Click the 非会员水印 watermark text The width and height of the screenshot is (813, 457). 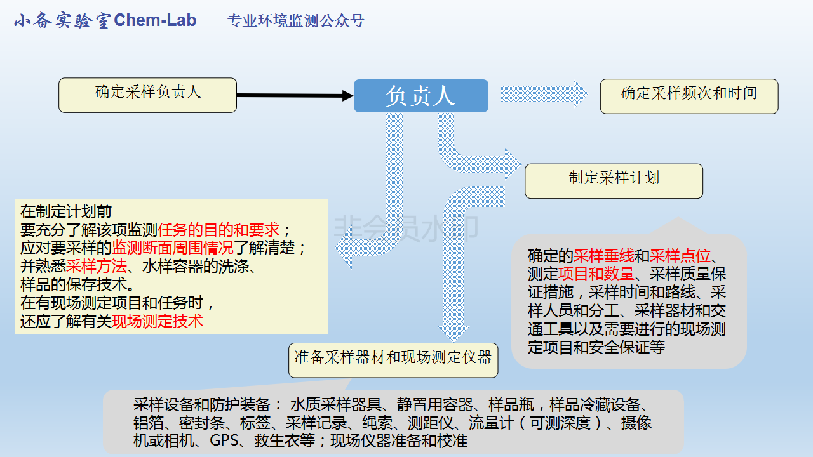406,228
